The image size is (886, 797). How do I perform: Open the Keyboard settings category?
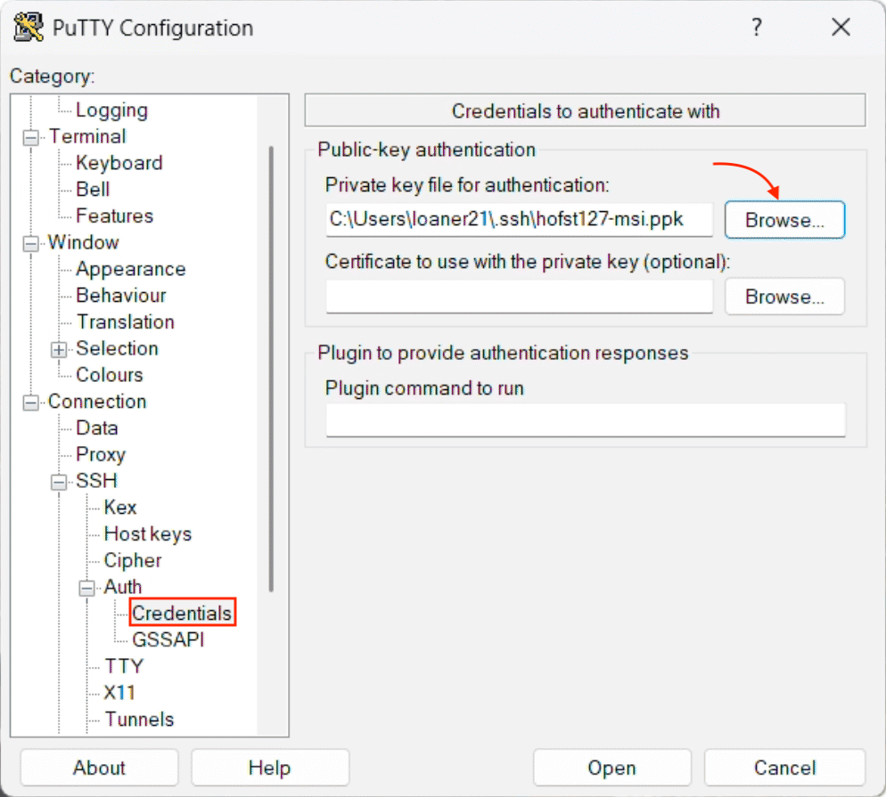(x=119, y=163)
